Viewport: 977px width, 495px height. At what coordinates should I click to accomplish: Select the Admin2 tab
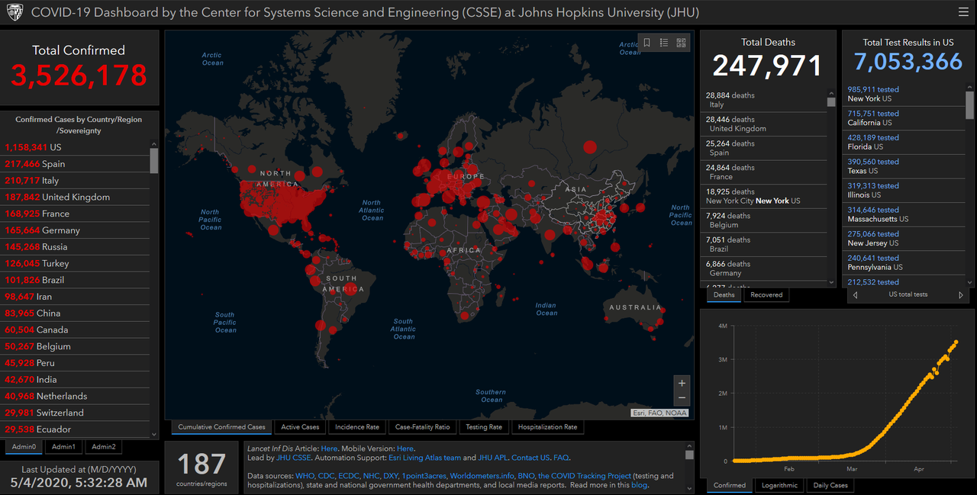[103, 447]
